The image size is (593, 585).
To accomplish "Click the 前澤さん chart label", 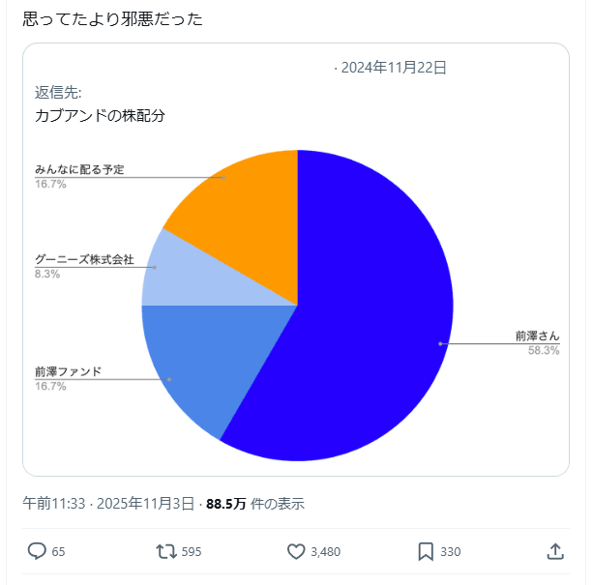I will point(537,336).
